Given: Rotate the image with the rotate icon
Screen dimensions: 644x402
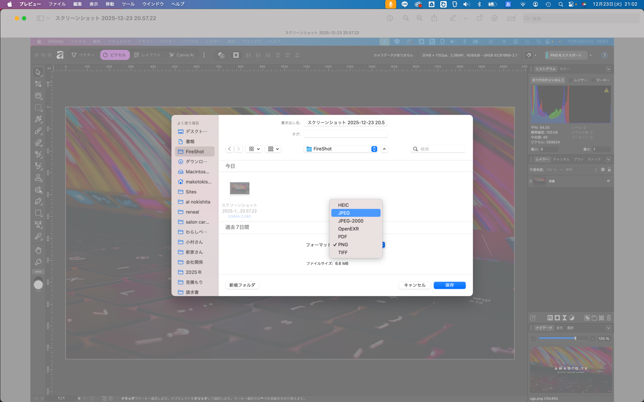Looking at the screenshot, I should 480,18.
